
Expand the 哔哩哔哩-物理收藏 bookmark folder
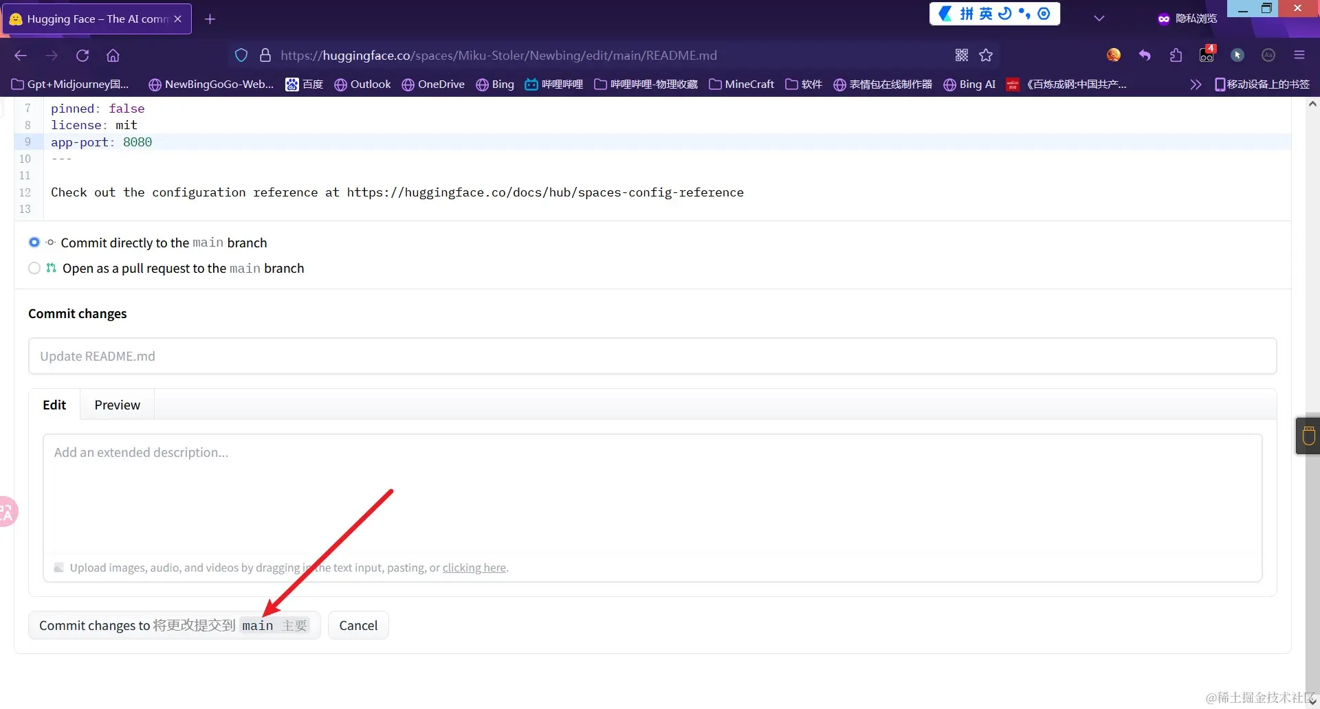(646, 85)
